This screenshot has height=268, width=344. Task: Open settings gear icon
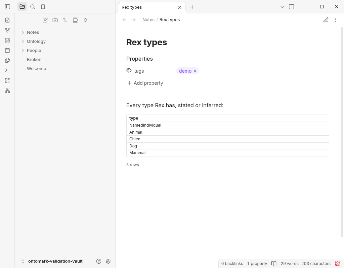[108, 261]
